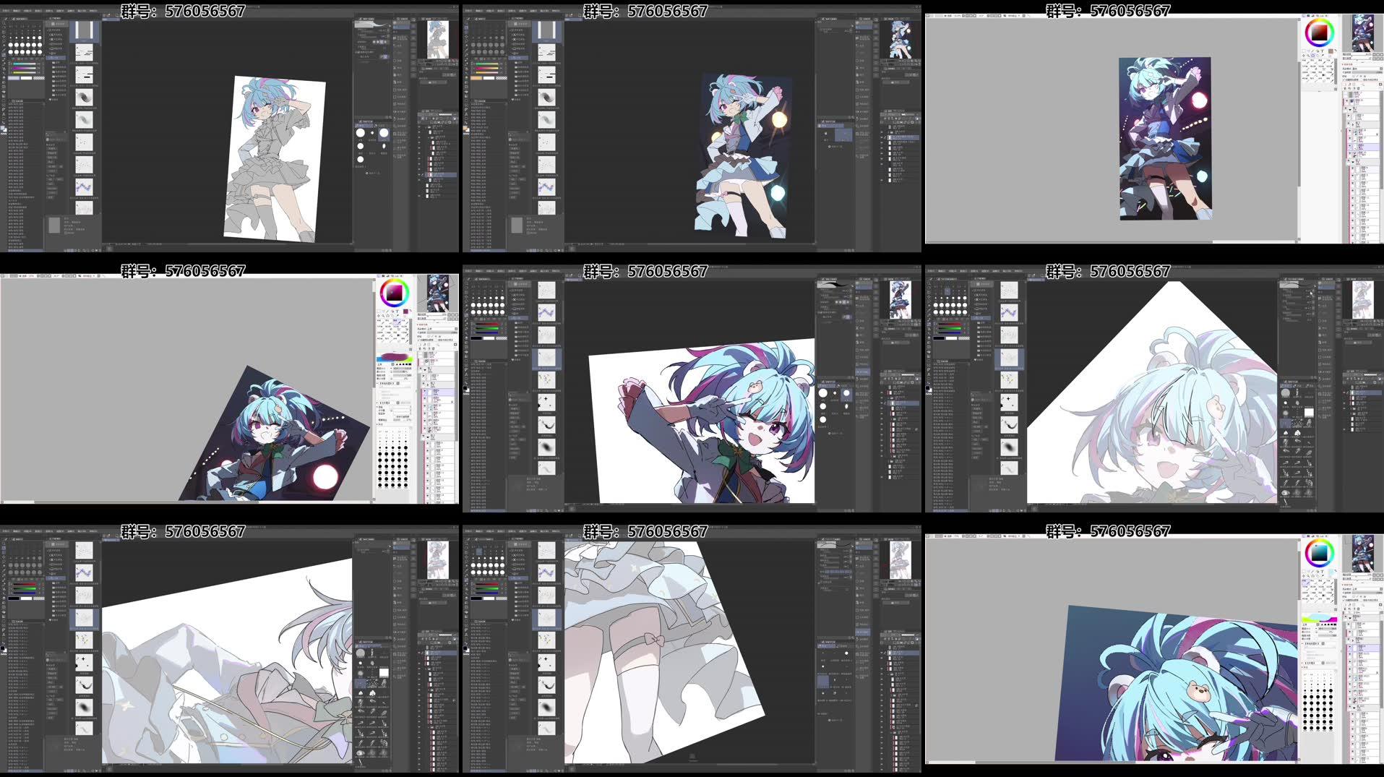The height and width of the screenshot is (777, 1384).
Task: Click the horizontal canvas scrollbar in top-right screenshot
Action: [1113, 241]
